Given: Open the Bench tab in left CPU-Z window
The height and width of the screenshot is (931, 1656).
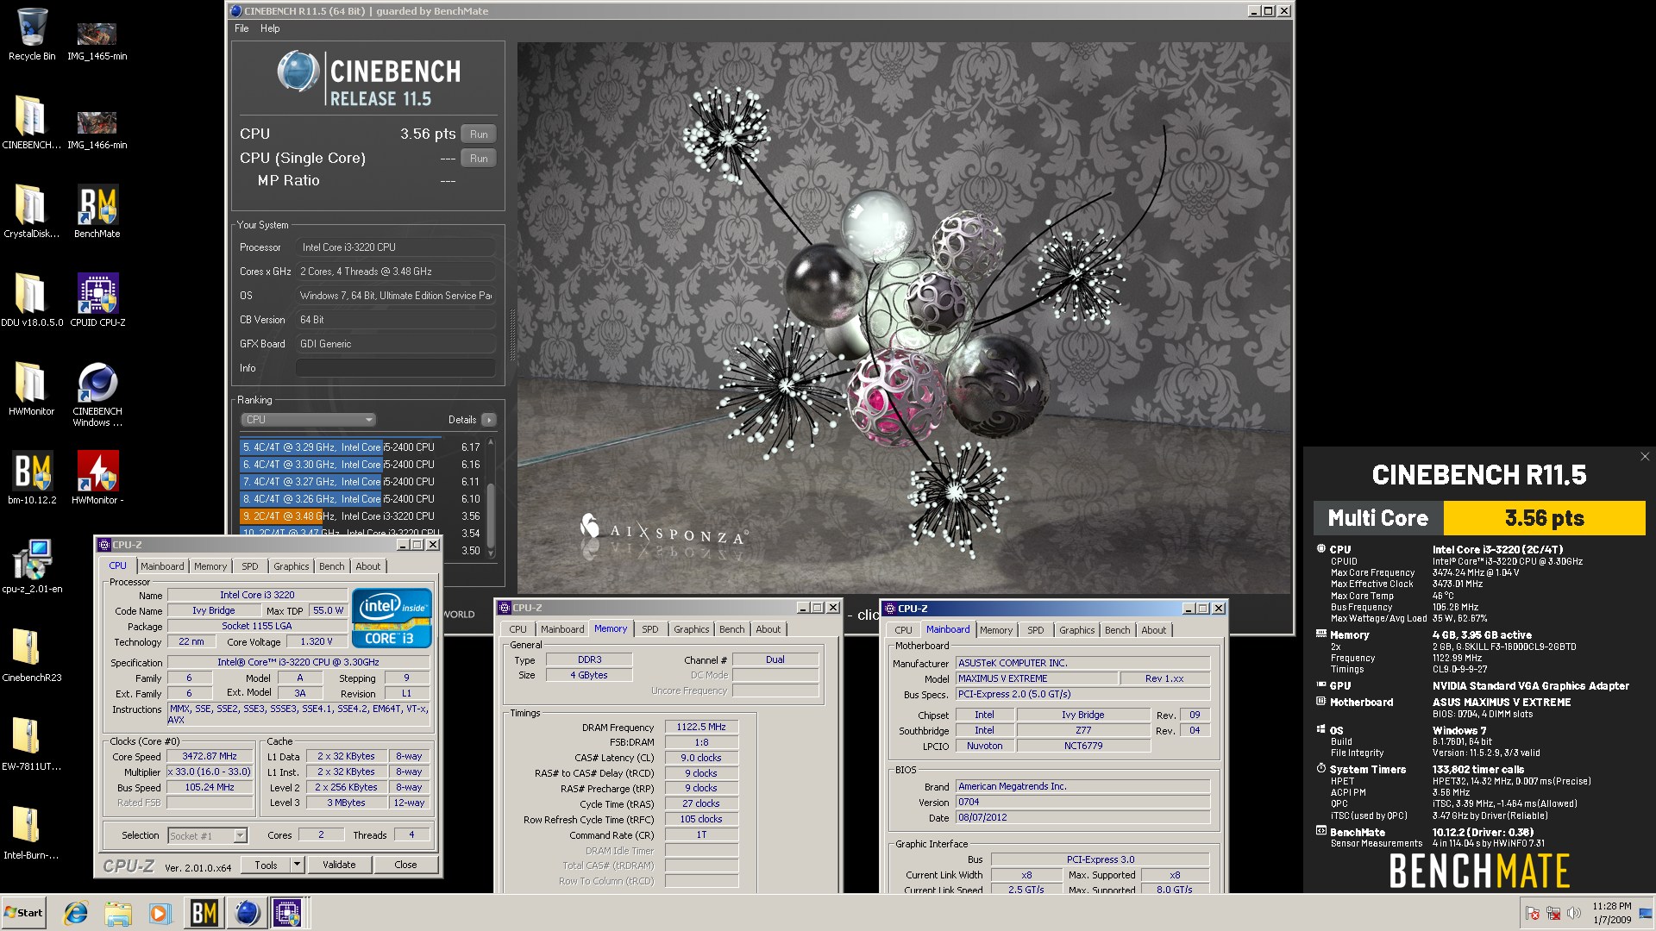Looking at the screenshot, I should click(x=331, y=566).
